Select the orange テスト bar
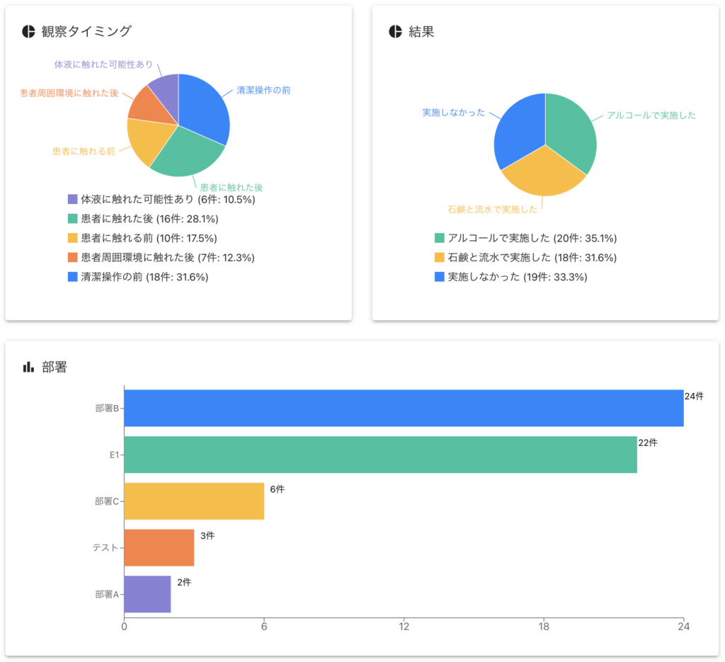 pos(159,547)
